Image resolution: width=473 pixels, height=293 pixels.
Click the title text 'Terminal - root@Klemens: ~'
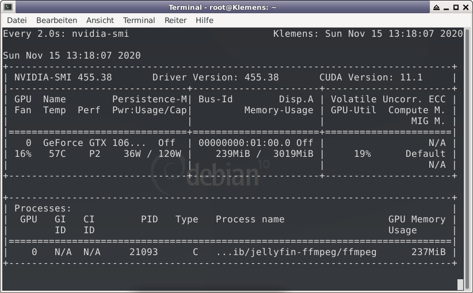(x=222, y=7)
